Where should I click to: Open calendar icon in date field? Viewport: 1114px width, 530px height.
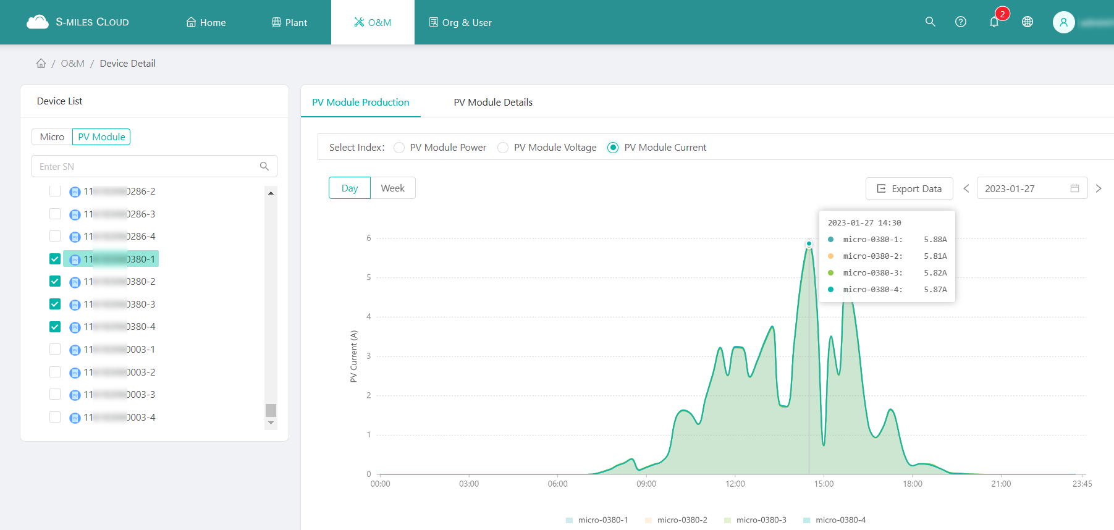[1074, 188]
